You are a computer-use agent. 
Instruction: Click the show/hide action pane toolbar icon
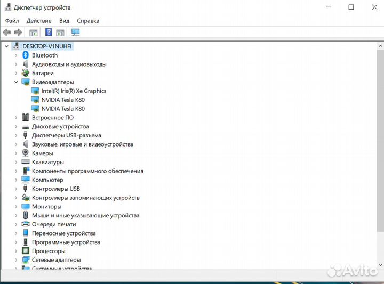pos(60,33)
